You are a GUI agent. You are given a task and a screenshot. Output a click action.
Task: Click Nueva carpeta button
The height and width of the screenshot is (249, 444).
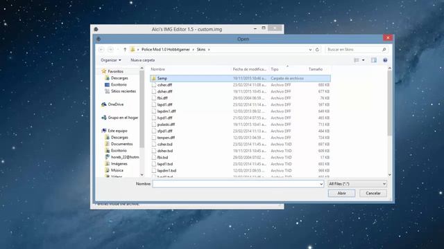point(142,60)
